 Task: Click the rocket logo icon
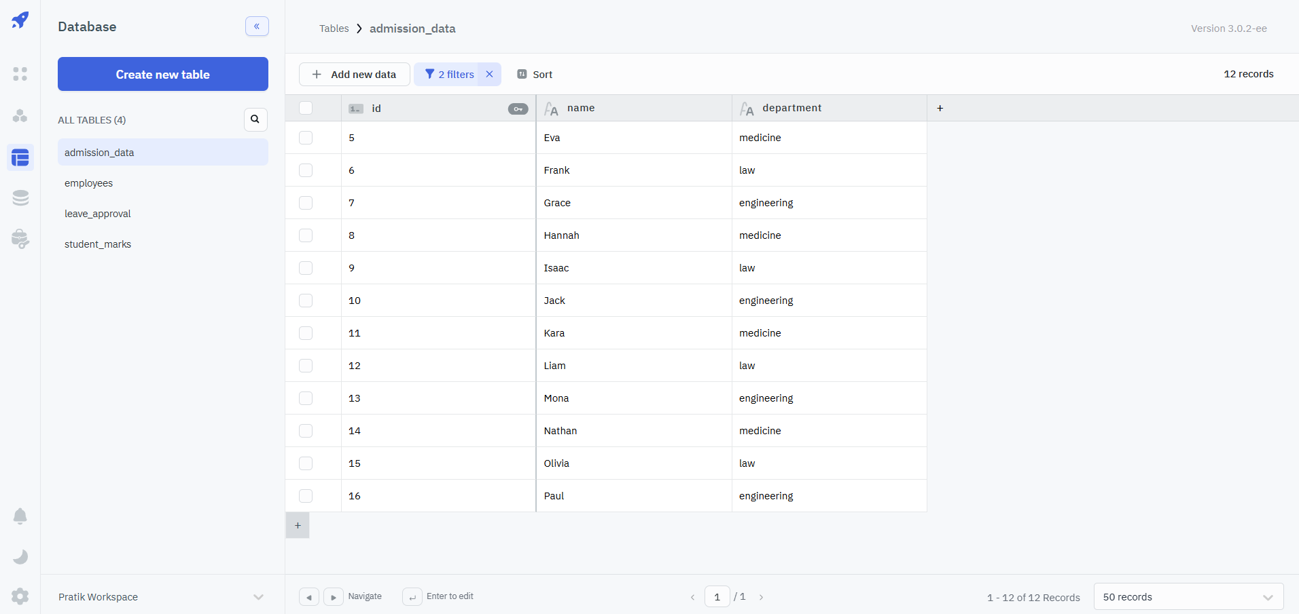pos(20,20)
